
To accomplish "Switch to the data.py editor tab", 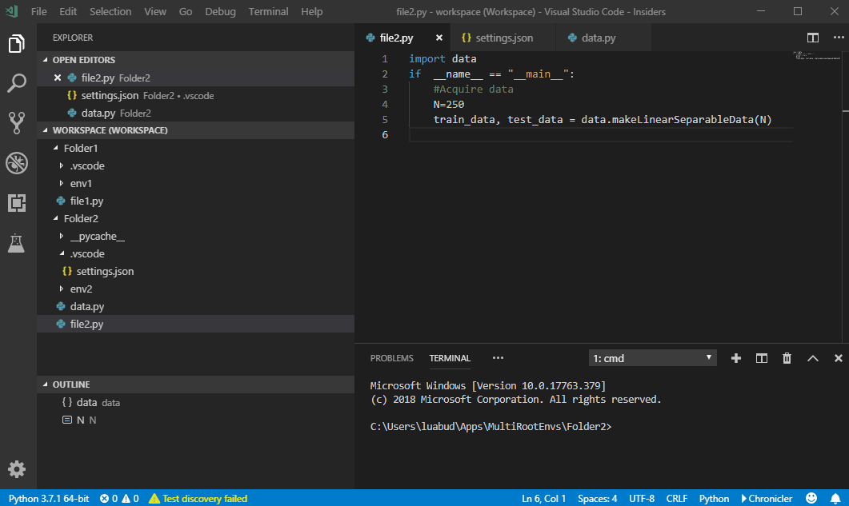I will pyautogui.click(x=603, y=38).
